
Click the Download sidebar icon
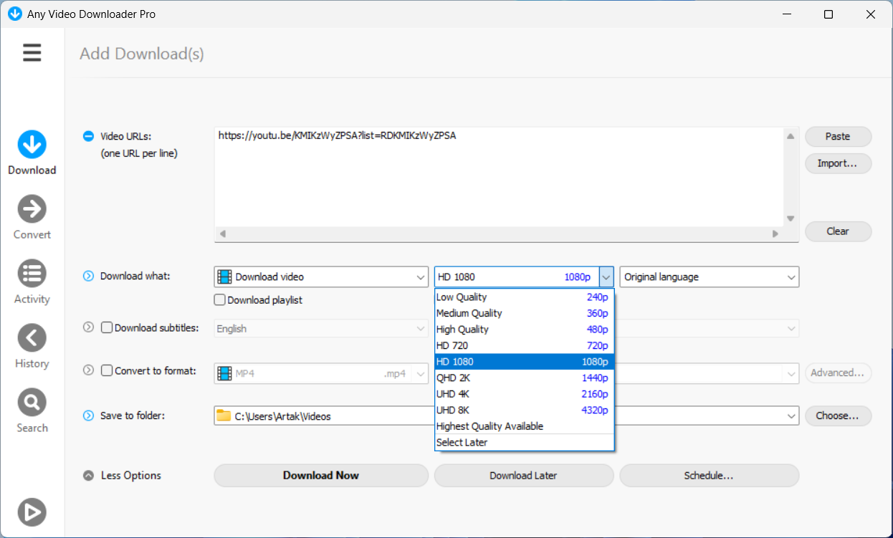[x=32, y=145]
